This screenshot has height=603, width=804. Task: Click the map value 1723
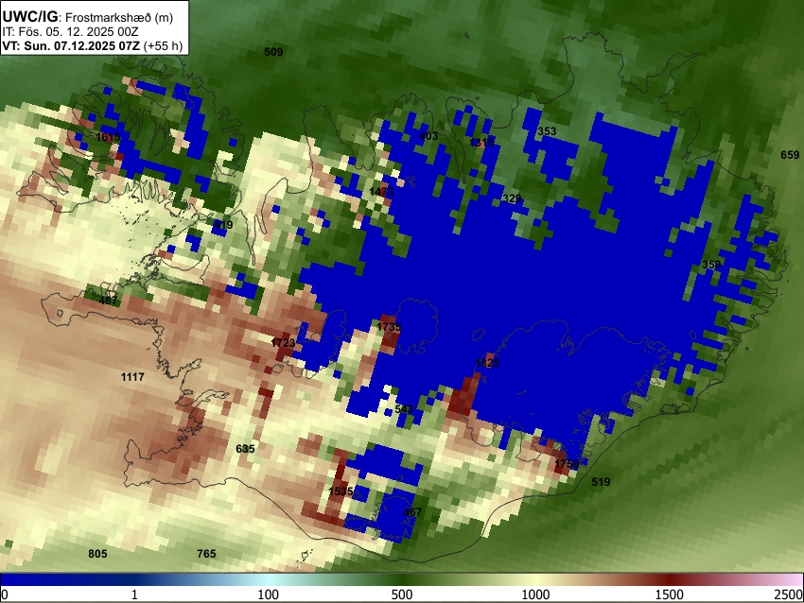(x=283, y=342)
